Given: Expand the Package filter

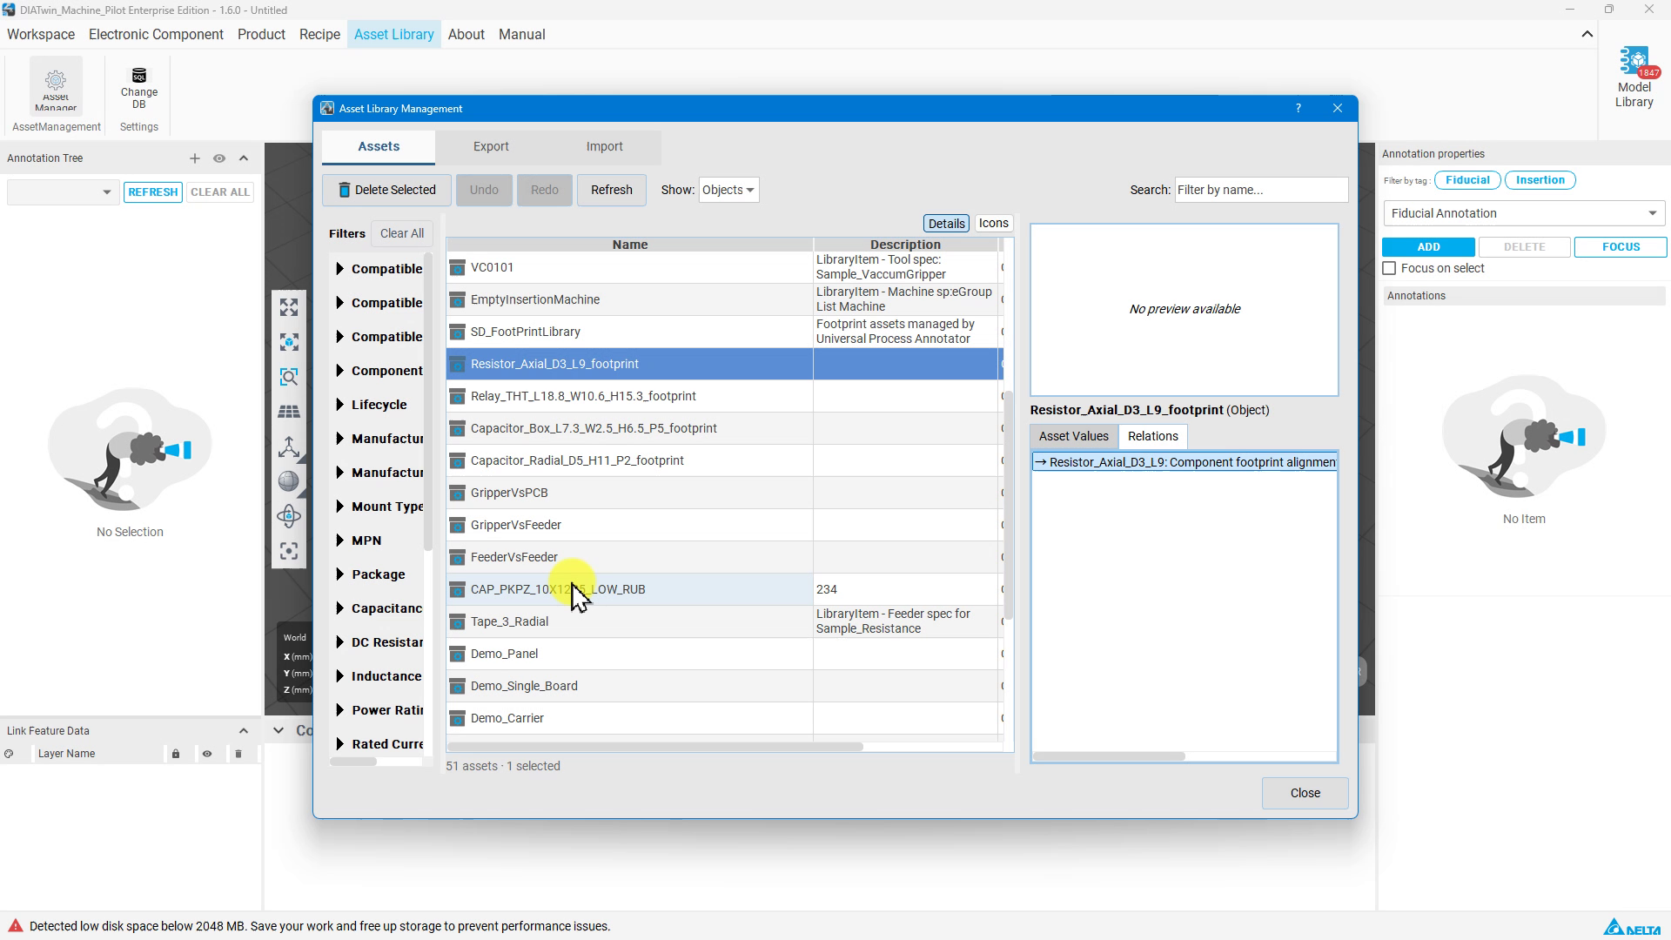Looking at the screenshot, I should click(x=339, y=574).
